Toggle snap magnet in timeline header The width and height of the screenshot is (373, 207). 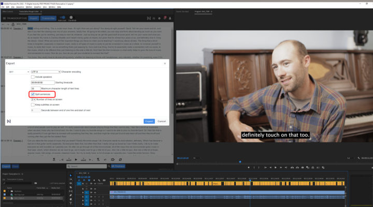[x=84, y=181]
